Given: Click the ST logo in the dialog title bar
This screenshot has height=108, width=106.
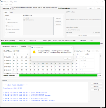Looking at the screenshot, I should pos(32,48).
